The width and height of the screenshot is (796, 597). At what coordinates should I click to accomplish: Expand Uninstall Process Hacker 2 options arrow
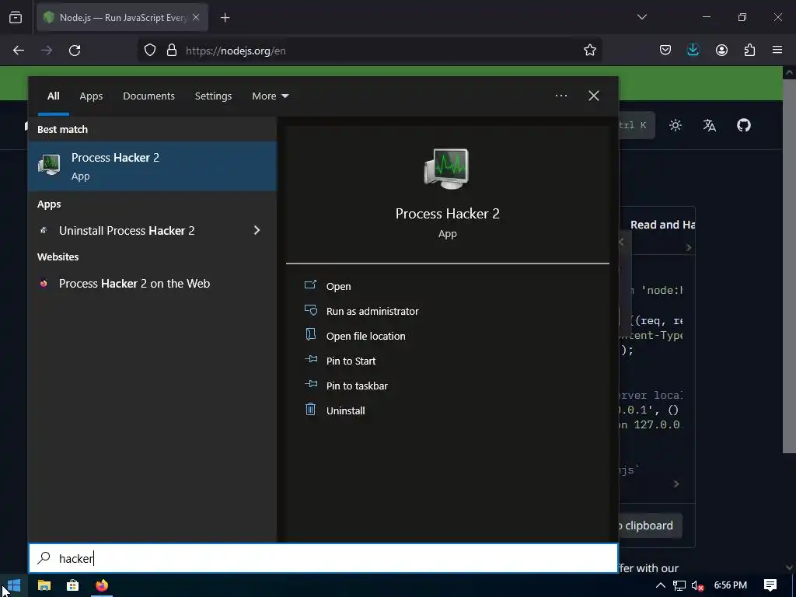257,230
